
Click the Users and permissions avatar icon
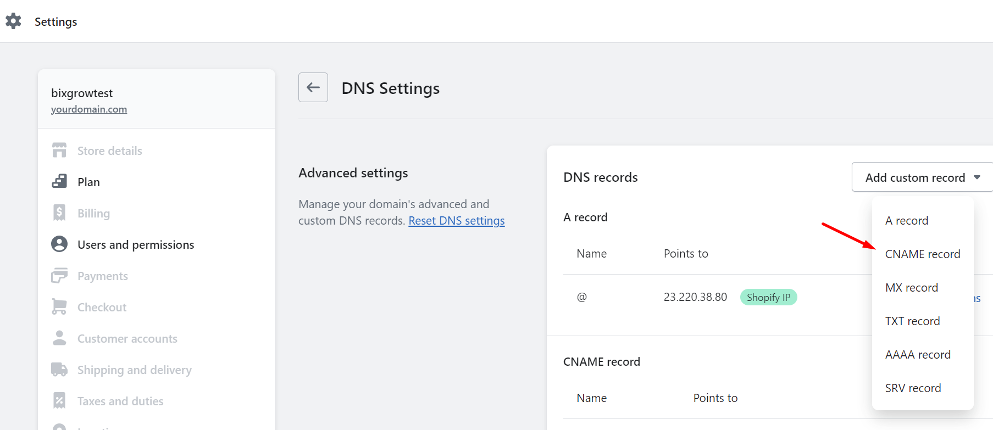(x=59, y=244)
